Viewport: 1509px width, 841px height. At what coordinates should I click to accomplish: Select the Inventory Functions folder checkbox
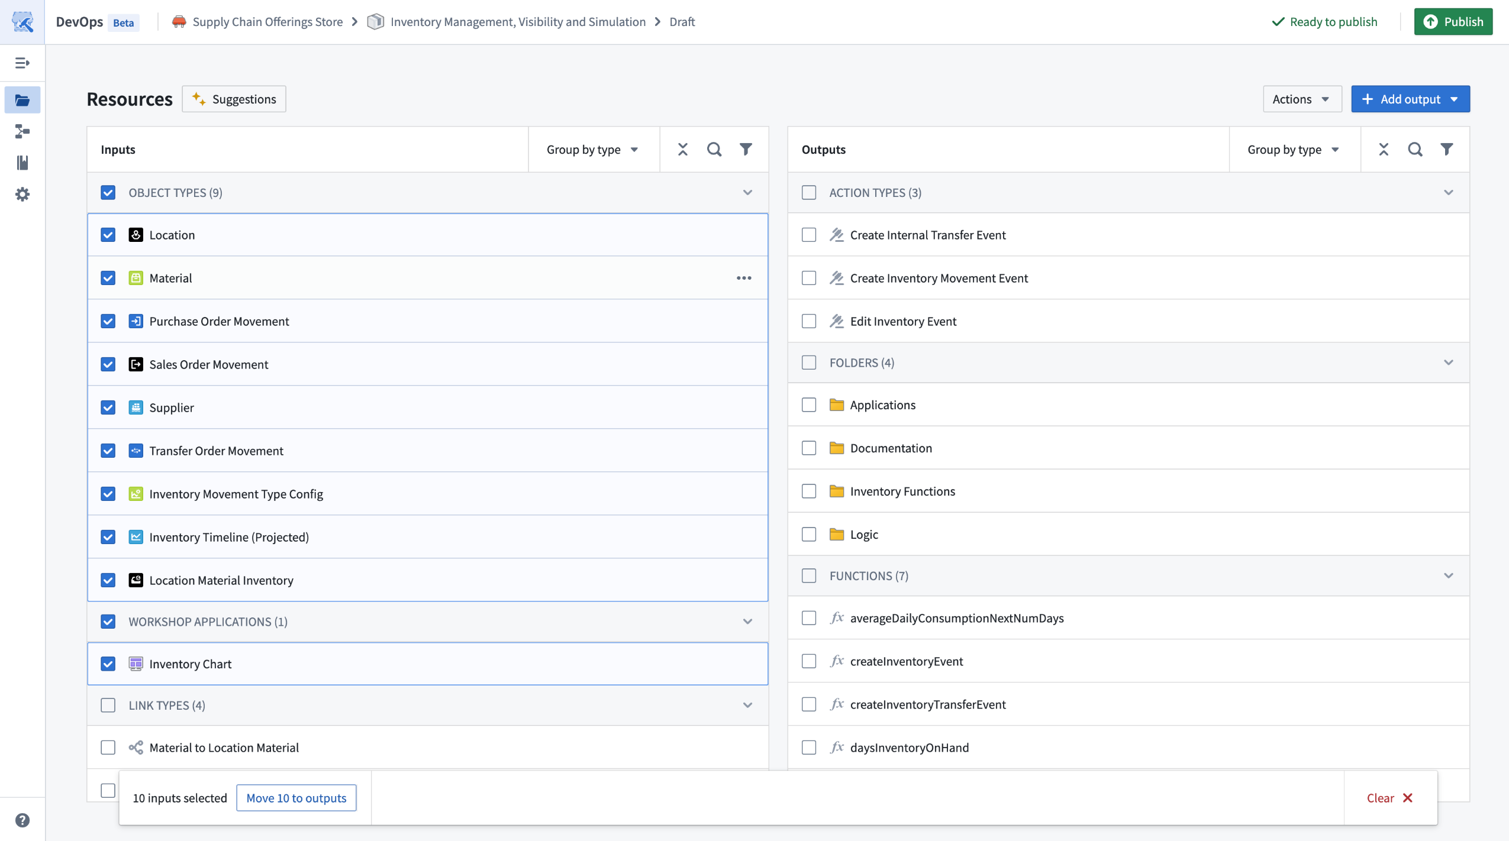pyautogui.click(x=808, y=491)
